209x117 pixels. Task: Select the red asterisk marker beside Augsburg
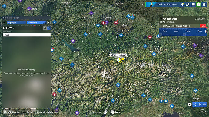click(x=103, y=23)
